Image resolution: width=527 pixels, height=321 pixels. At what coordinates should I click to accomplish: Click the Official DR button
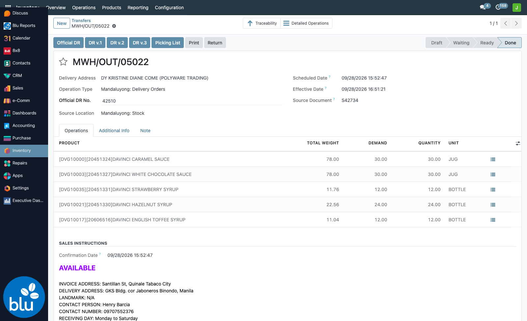click(x=69, y=43)
